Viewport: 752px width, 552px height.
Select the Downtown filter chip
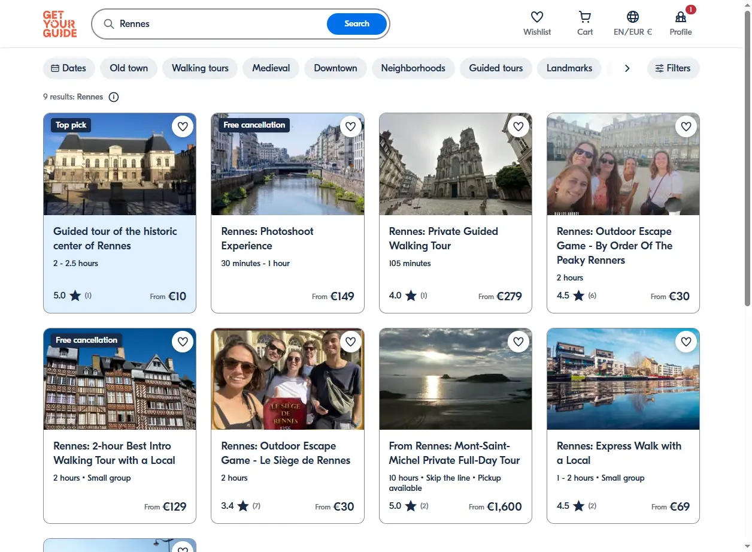click(335, 68)
